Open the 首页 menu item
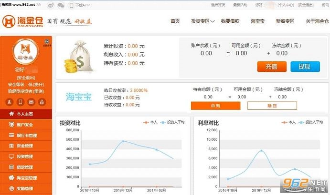 (x=175, y=21)
